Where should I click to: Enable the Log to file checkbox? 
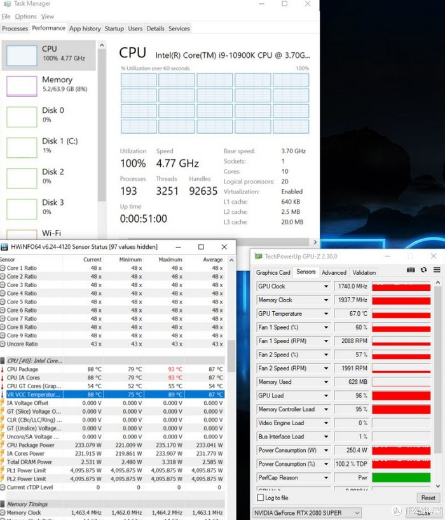[x=260, y=498]
